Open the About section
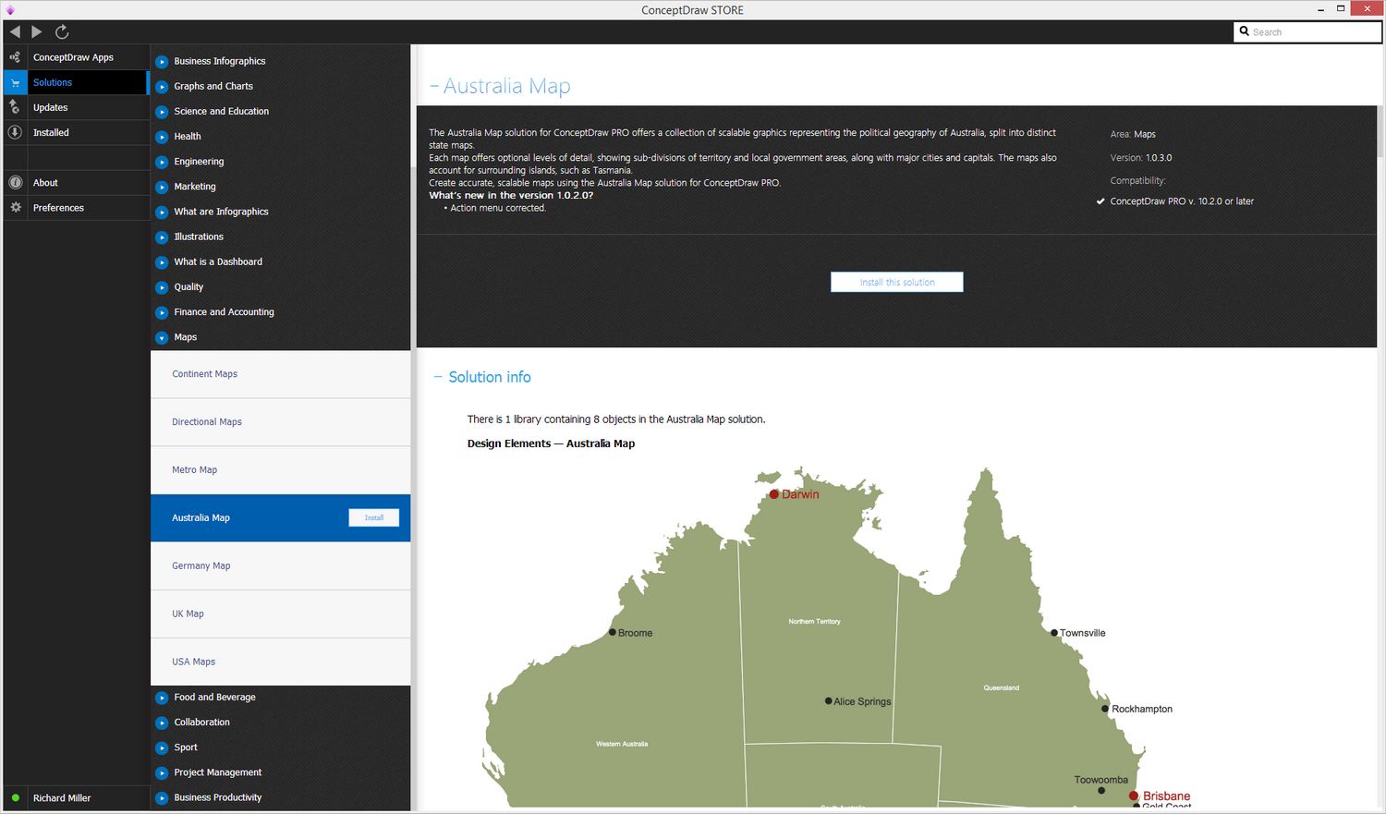The height and width of the screenshot is (814, 1386). click(45, 182)
